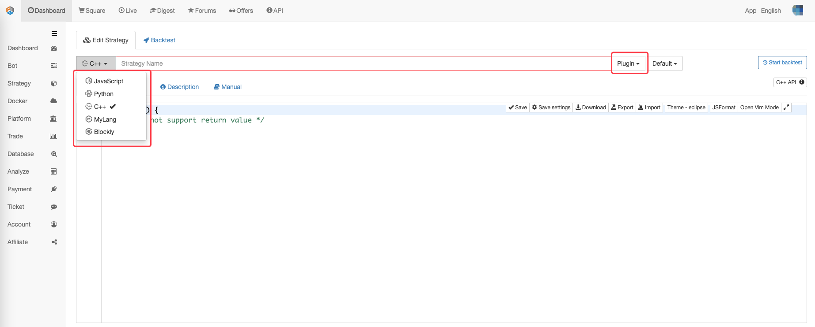Click the Bot list icon in sidebar
The height and width of the screenshot is (327, 815).
(54, 66)
